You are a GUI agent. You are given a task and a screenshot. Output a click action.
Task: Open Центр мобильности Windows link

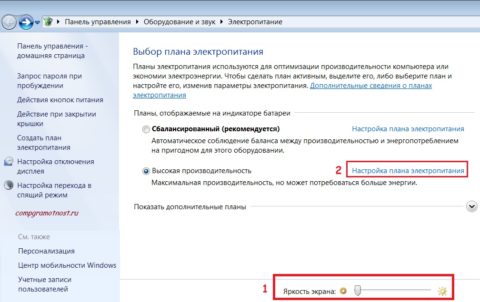(x=67, y=265)
